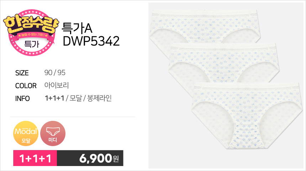306x171 pixels.
Task: Click the SIZE label
Action: point(22,73)
